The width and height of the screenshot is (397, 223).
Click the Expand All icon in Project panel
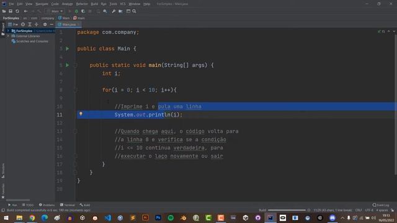tap(30, 24)
